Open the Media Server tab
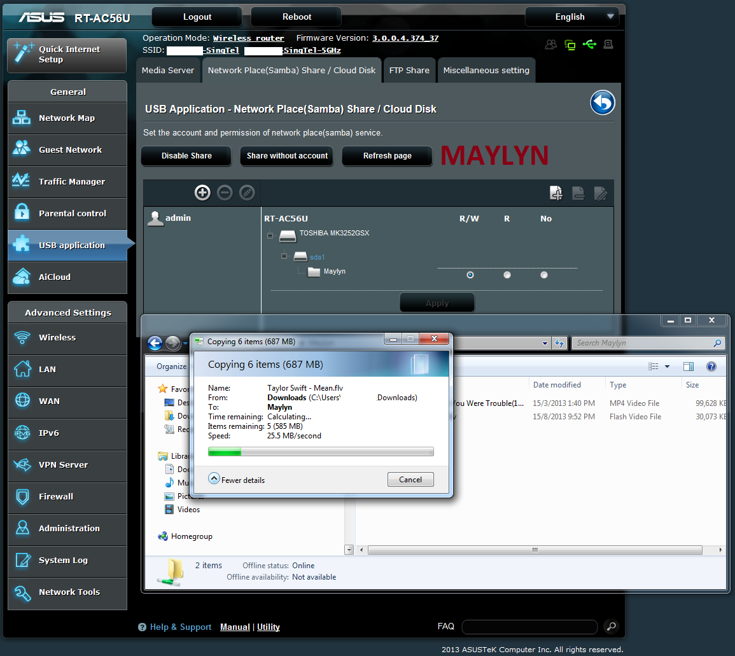This screenshot has width=735, height=656. pyautogui.click(x=168, y=71)
